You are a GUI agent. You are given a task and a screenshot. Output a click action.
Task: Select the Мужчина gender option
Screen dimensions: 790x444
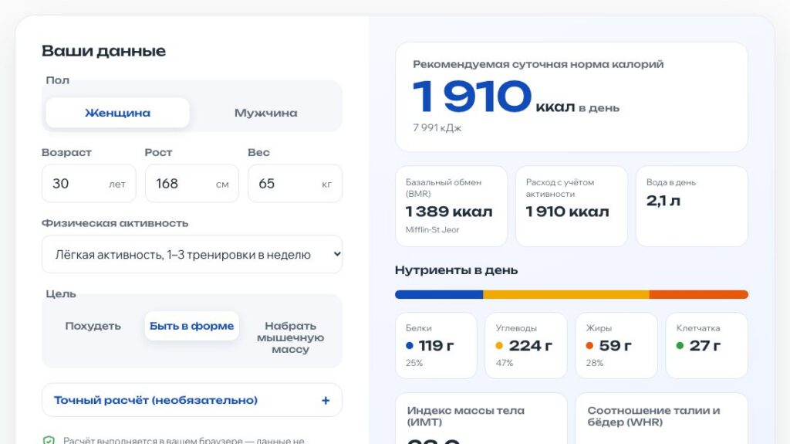[265, 113]
